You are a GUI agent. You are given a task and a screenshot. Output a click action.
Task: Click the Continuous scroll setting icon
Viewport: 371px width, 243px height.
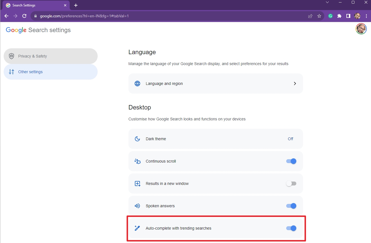pos(137,161)
